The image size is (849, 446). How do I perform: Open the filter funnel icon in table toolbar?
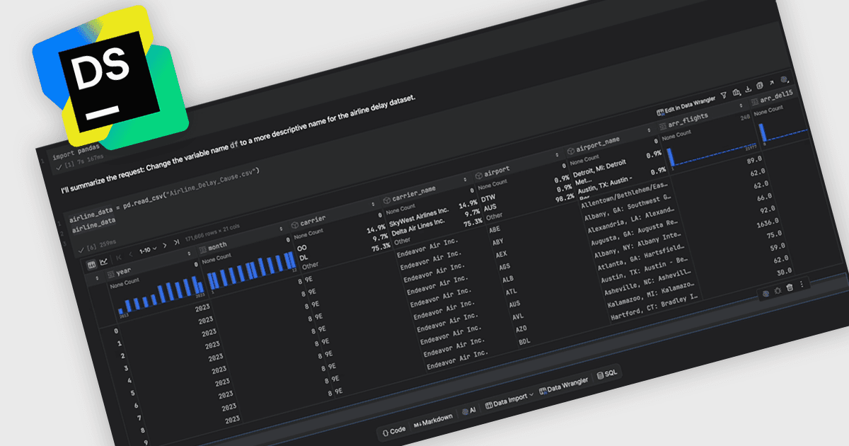point(723,95)
